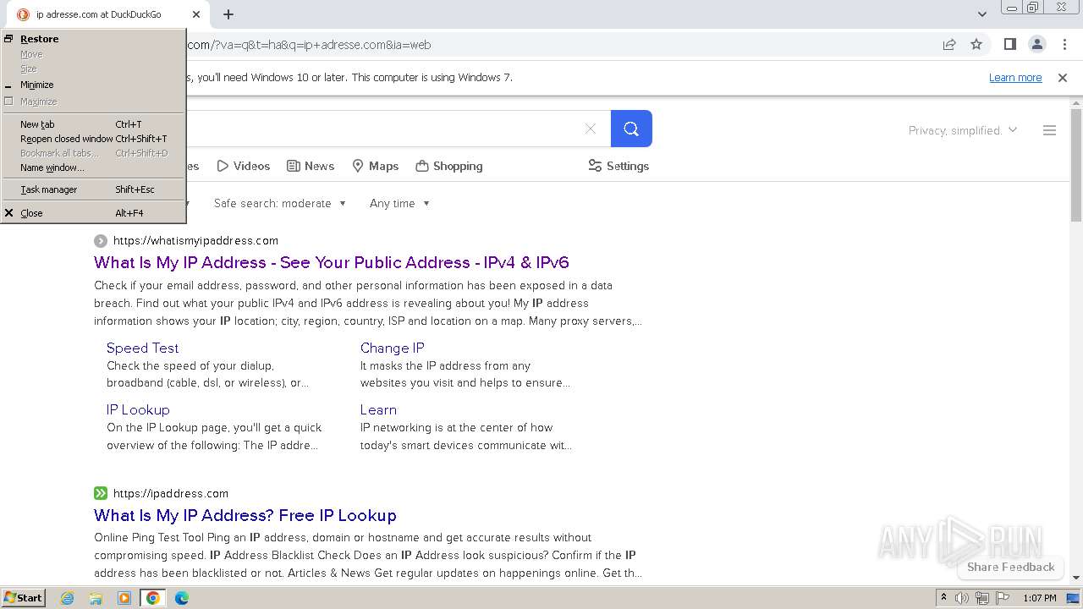Open the Windows Start menu
1083x609 pixels.
point(24,597)
